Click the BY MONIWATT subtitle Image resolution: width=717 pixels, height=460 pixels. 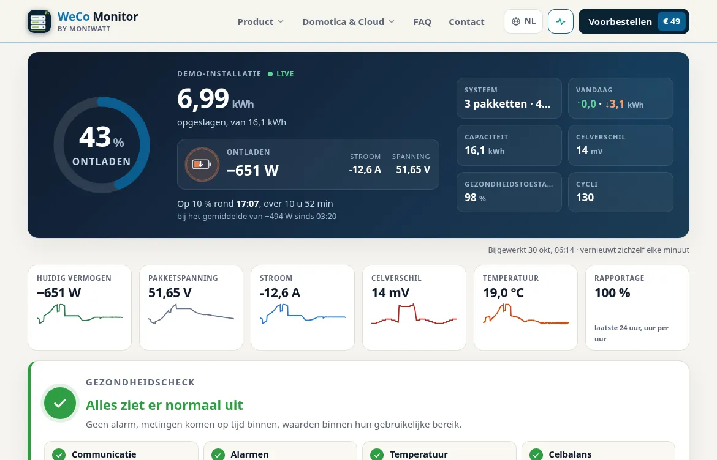(x=84, y=29)
